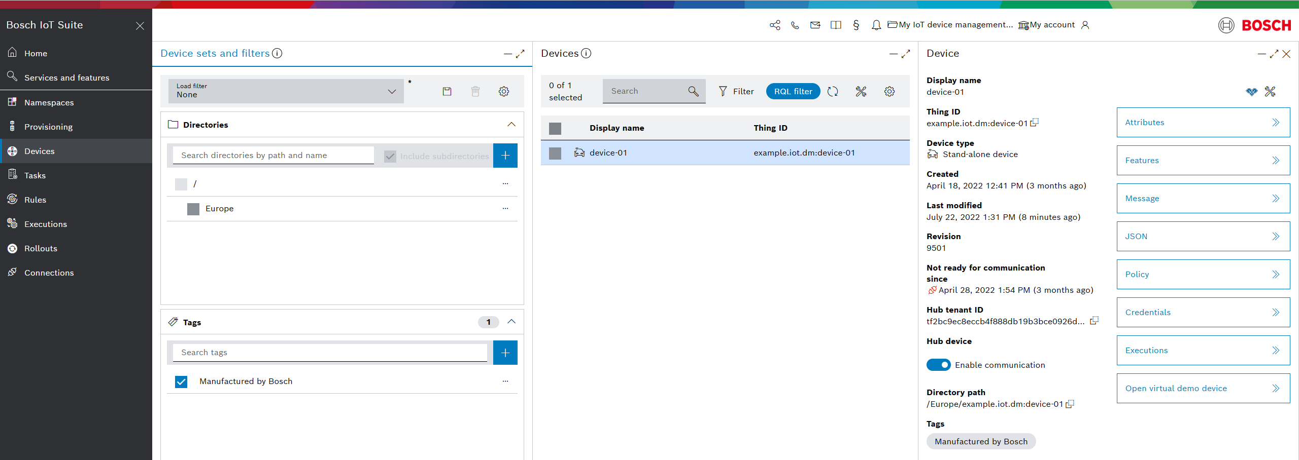Add a new directory with plus button
The width and height of the screenshot is (1299, 460).
point(505,156)
